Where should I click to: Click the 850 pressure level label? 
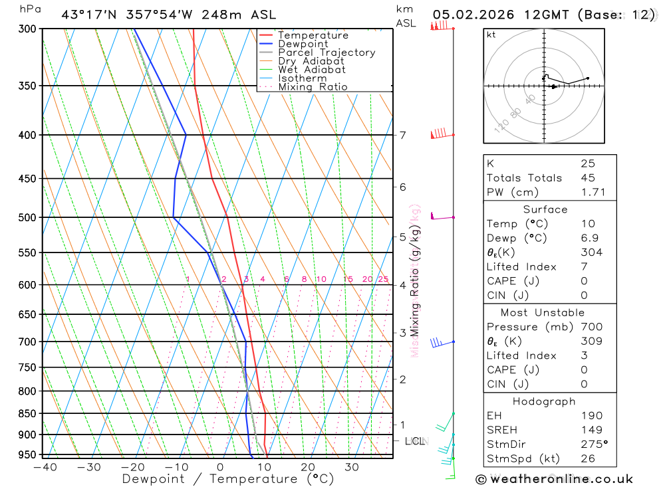tap(27, 413)
